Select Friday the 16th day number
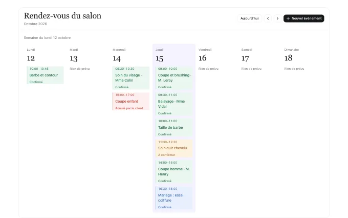Screen dimensions: 348x218 coord(203,58)
